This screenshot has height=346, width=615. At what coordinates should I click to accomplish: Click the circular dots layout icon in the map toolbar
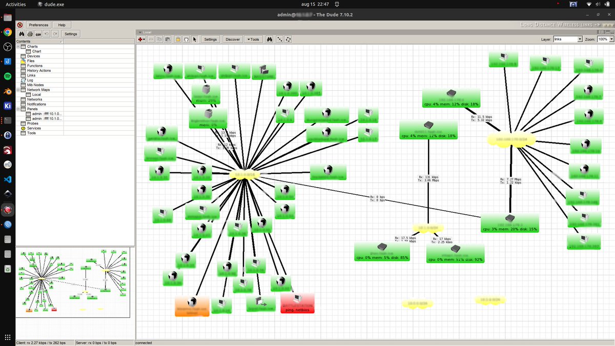(x=288, y=39)
